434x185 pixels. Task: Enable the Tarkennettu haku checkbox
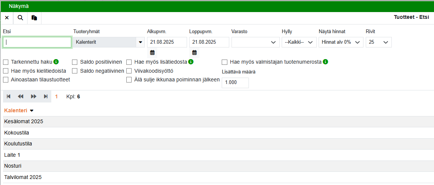[x=6, y=62]
